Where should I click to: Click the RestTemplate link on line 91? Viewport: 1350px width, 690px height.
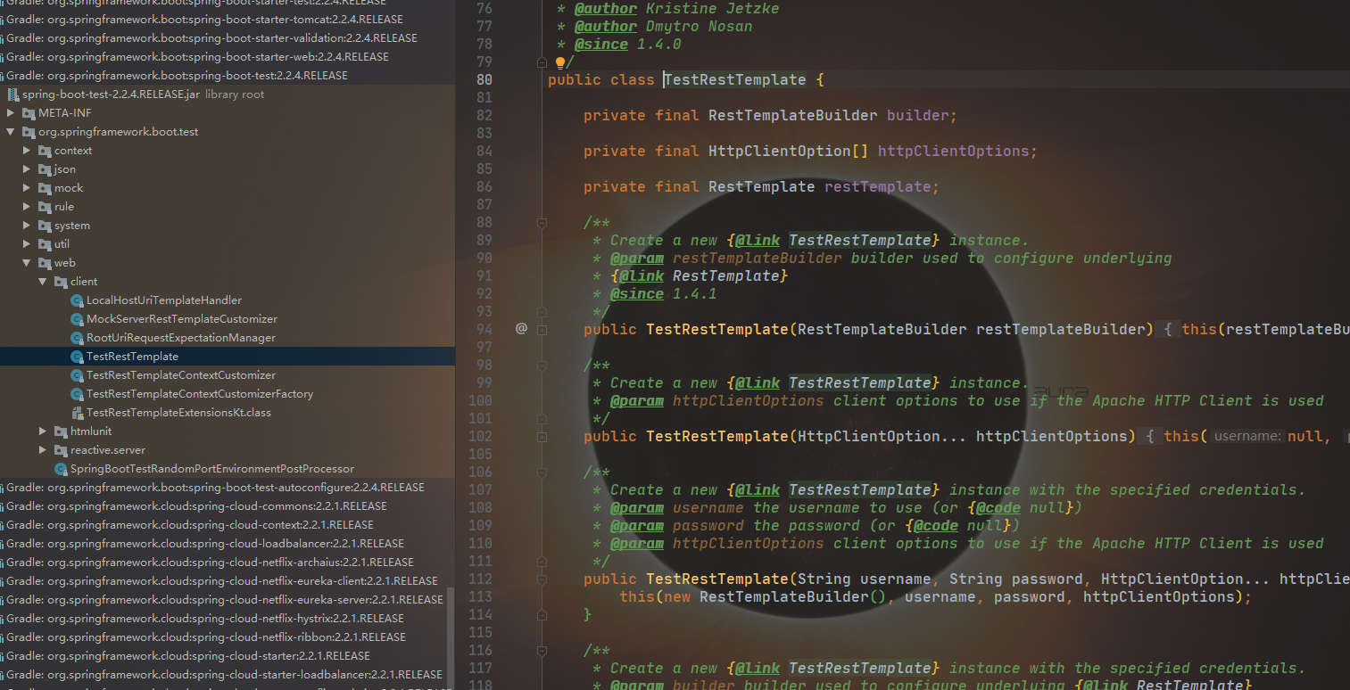[726, 276]
